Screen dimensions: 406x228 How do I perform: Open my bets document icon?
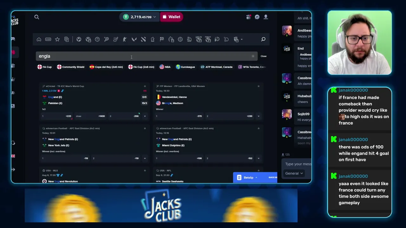click(67, 39)
